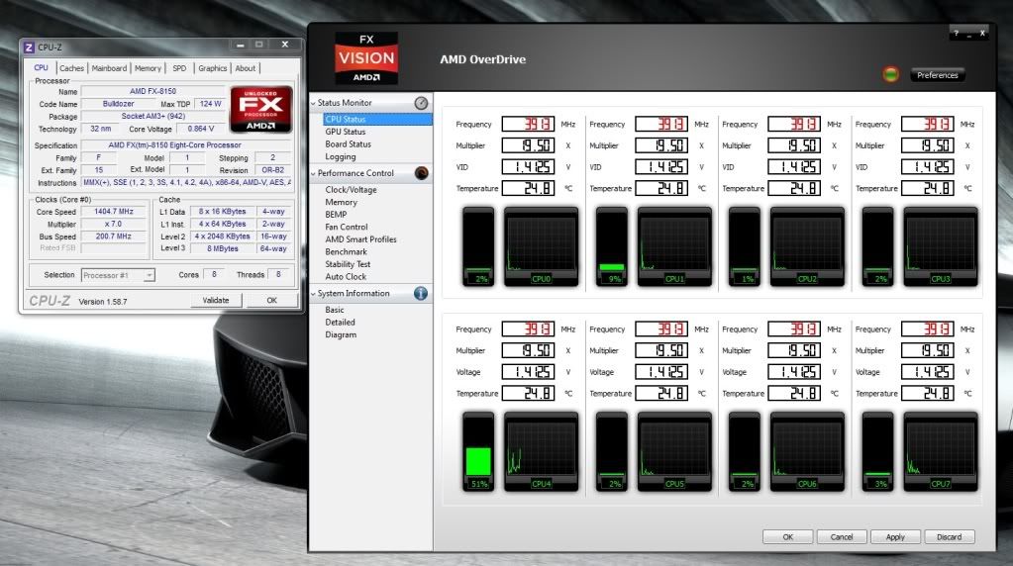Viewport: 1013px width, 566px height.
Task: Click the CPU3 usage graph
Action: pyautogui.click(x=941, y=246)
